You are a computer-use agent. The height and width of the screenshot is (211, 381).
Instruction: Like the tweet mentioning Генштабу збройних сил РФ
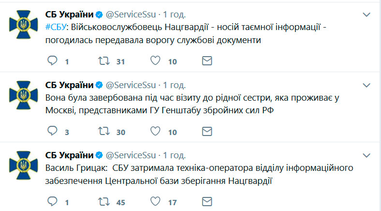point(156,131)
